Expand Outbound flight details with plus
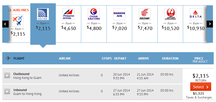Viewport: 216px width, 102px height. pyautogui.click(x=7, y=75)
